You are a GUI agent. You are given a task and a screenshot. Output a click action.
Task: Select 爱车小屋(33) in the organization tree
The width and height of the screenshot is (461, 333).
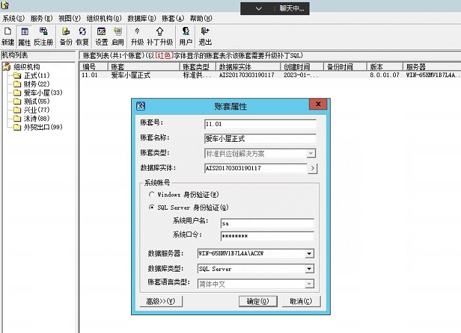point(43,93)
